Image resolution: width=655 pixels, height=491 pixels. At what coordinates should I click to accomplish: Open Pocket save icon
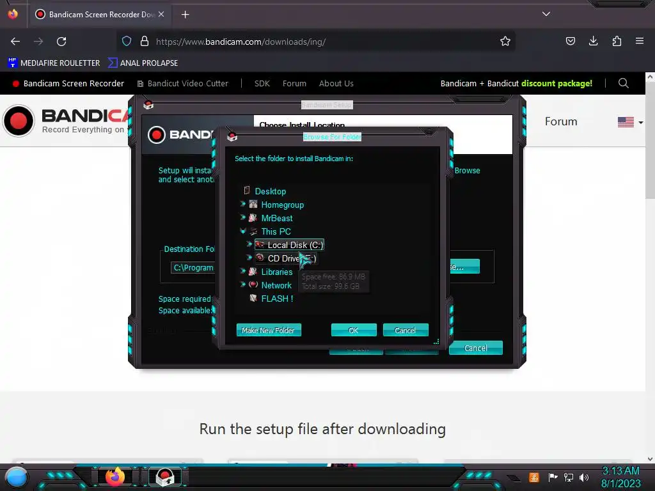tap(570, 41)
